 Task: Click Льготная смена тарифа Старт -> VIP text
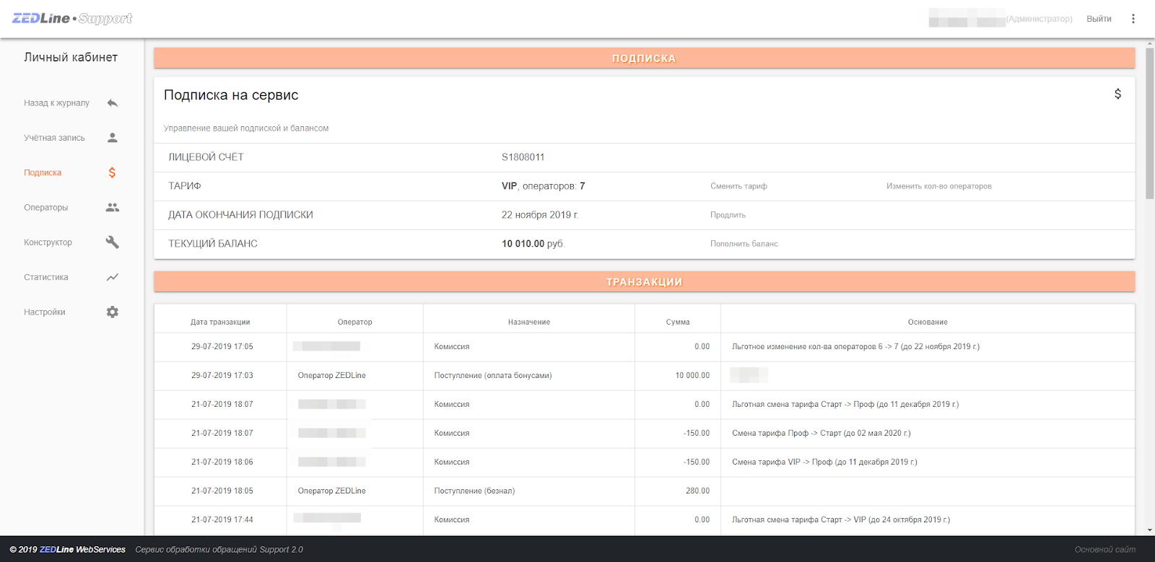(841, 519)
